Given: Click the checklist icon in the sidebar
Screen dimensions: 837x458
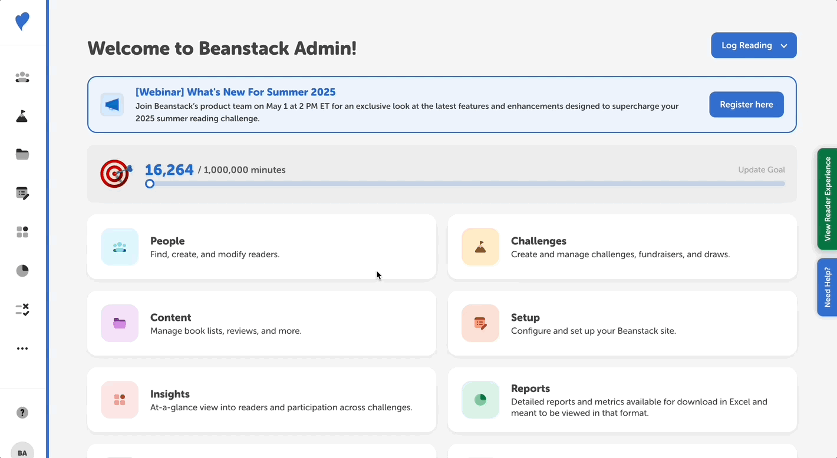Looking at the screenshot, I should click(x=22, y=309).
